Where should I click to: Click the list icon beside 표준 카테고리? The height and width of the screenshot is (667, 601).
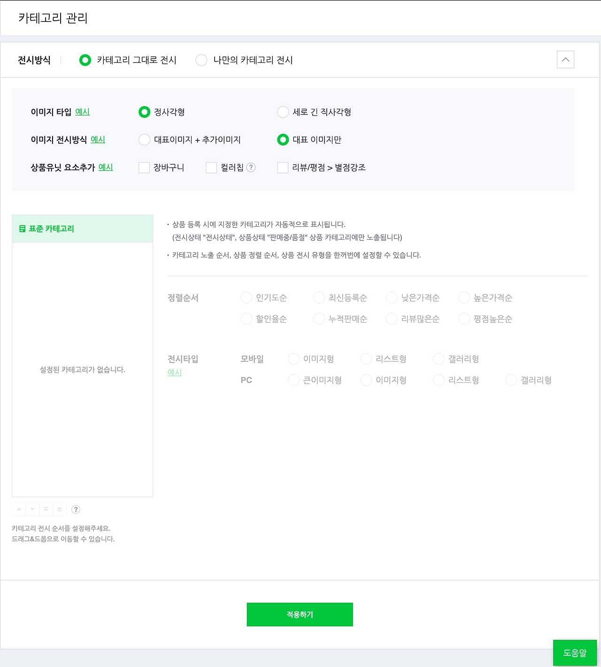[22, 229]
